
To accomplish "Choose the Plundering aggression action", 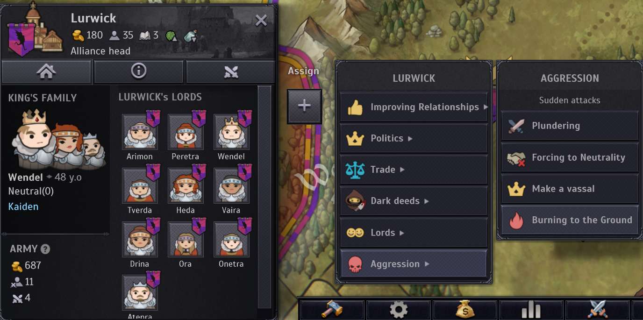I will click(570, 126).
